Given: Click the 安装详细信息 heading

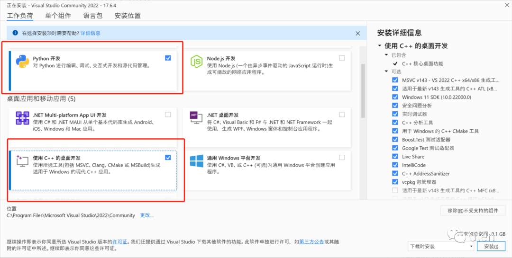Looking at the screenshot, I should point(399,33).
